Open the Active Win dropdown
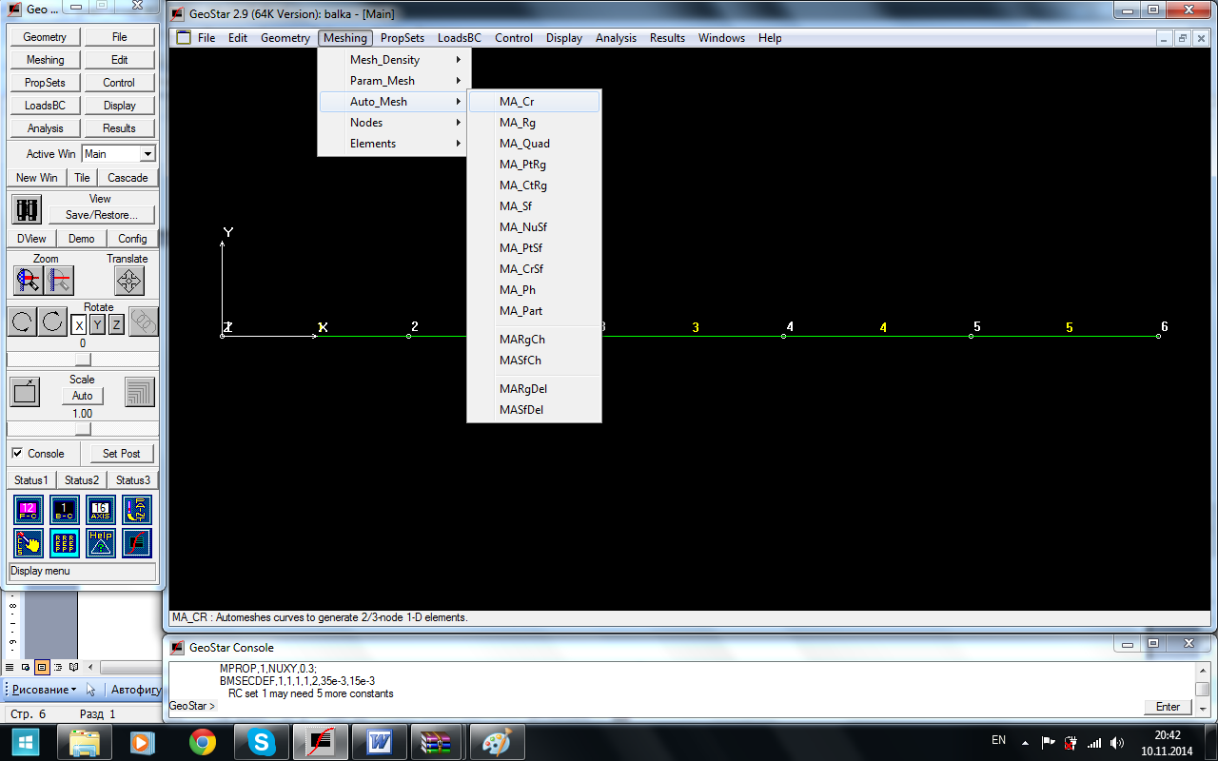This screenshot has width=1218, height=761. click(147, 154)
